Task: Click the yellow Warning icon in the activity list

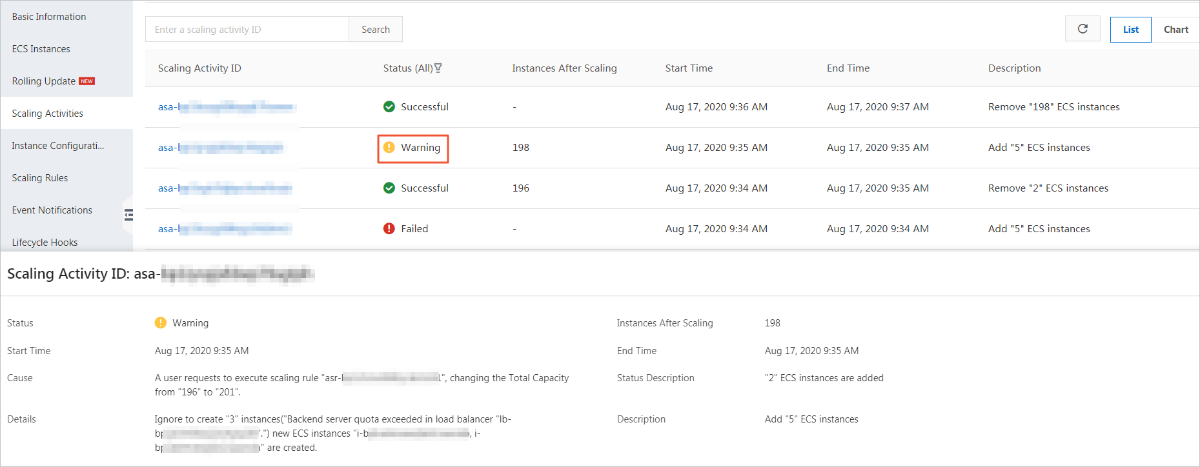Action: 389,148
